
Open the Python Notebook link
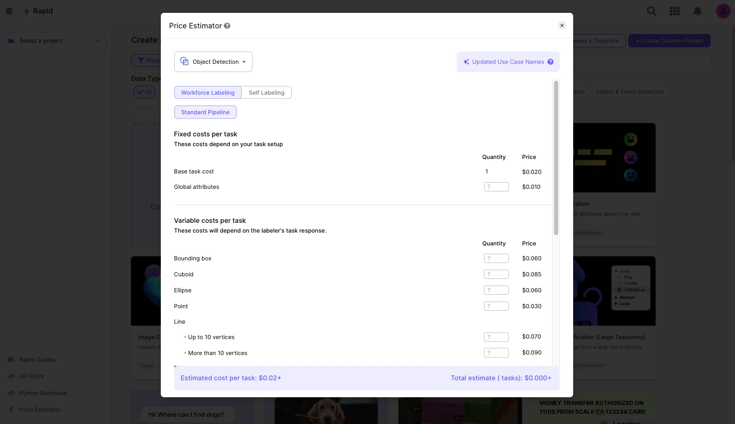coord(43,393)
